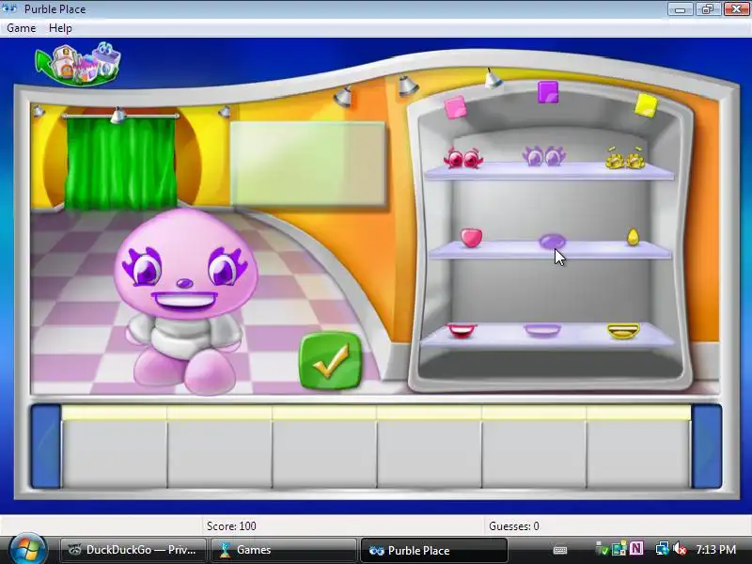This screenshot has width=752, height=564.
Task: Click the taskbar clock 7:13 PM
Action: click(x=715, y=549)
